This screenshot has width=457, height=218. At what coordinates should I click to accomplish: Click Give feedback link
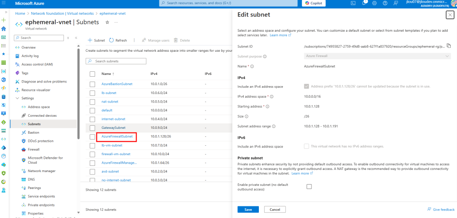tap(440, 210)
